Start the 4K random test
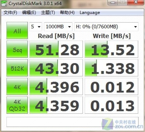 click(x=17, y=87)
